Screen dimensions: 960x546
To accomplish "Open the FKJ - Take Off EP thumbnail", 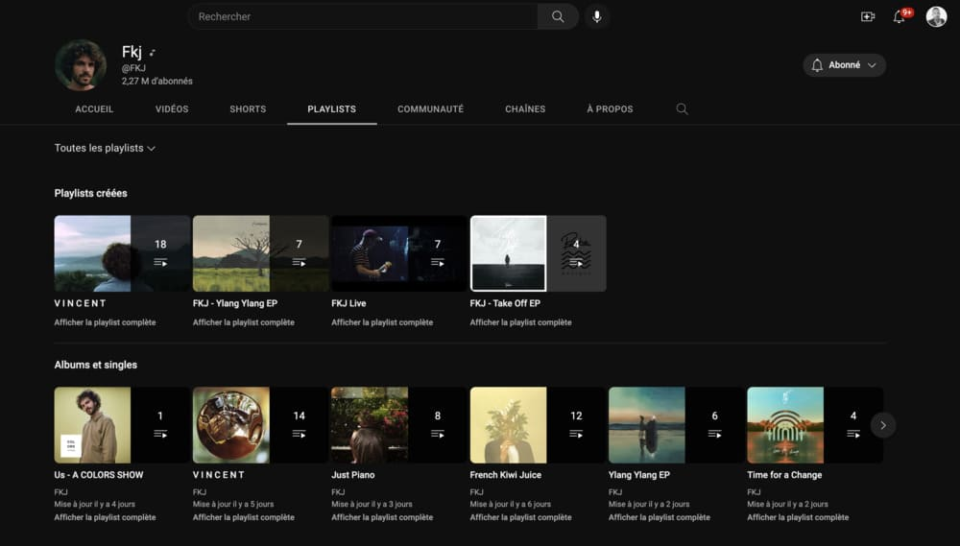I will (x=539, y=253).
